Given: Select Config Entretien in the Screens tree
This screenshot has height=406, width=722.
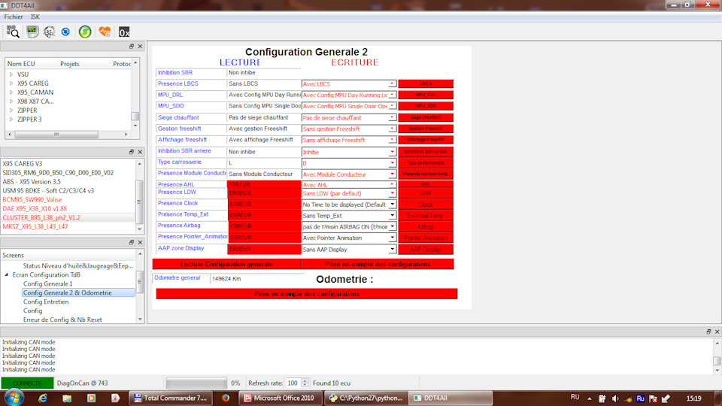Looking at the screenshot, I should 46,301.
